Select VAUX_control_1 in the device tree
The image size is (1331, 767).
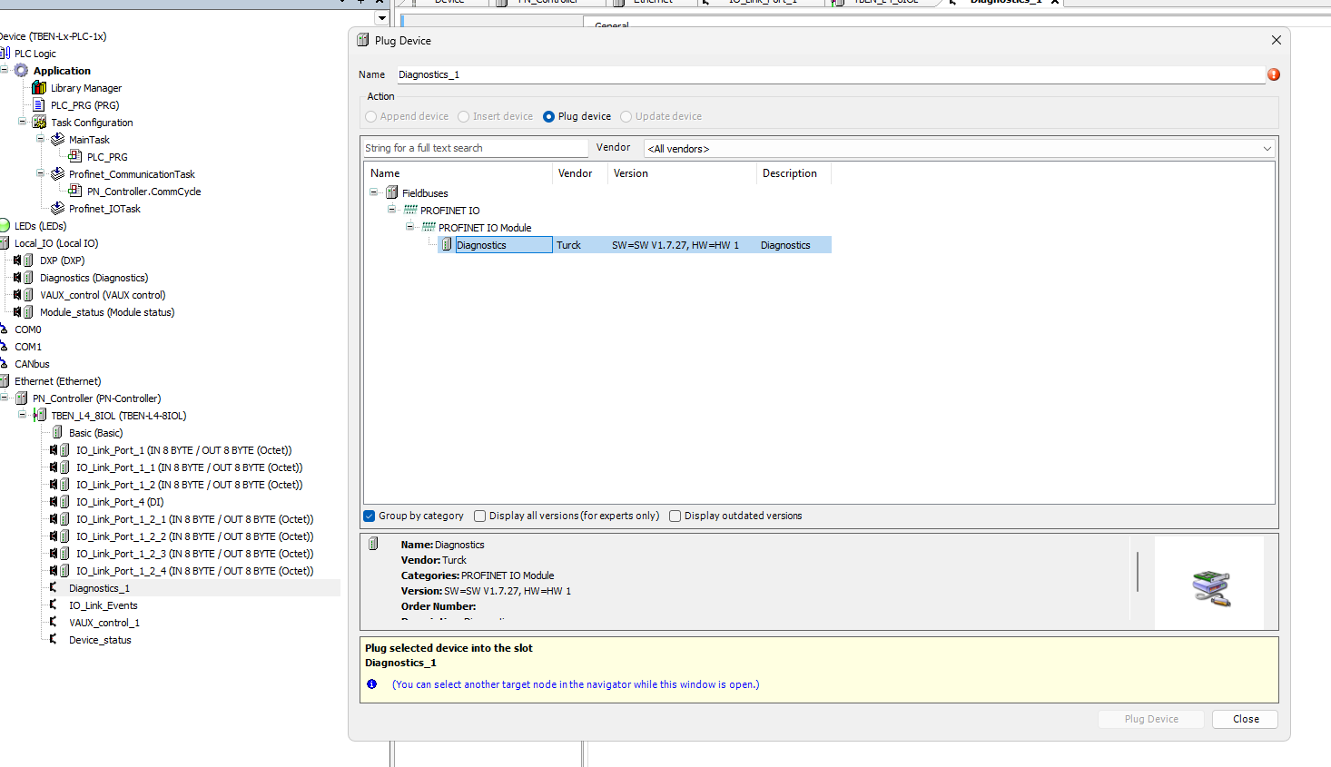click(x=104, y=623)
